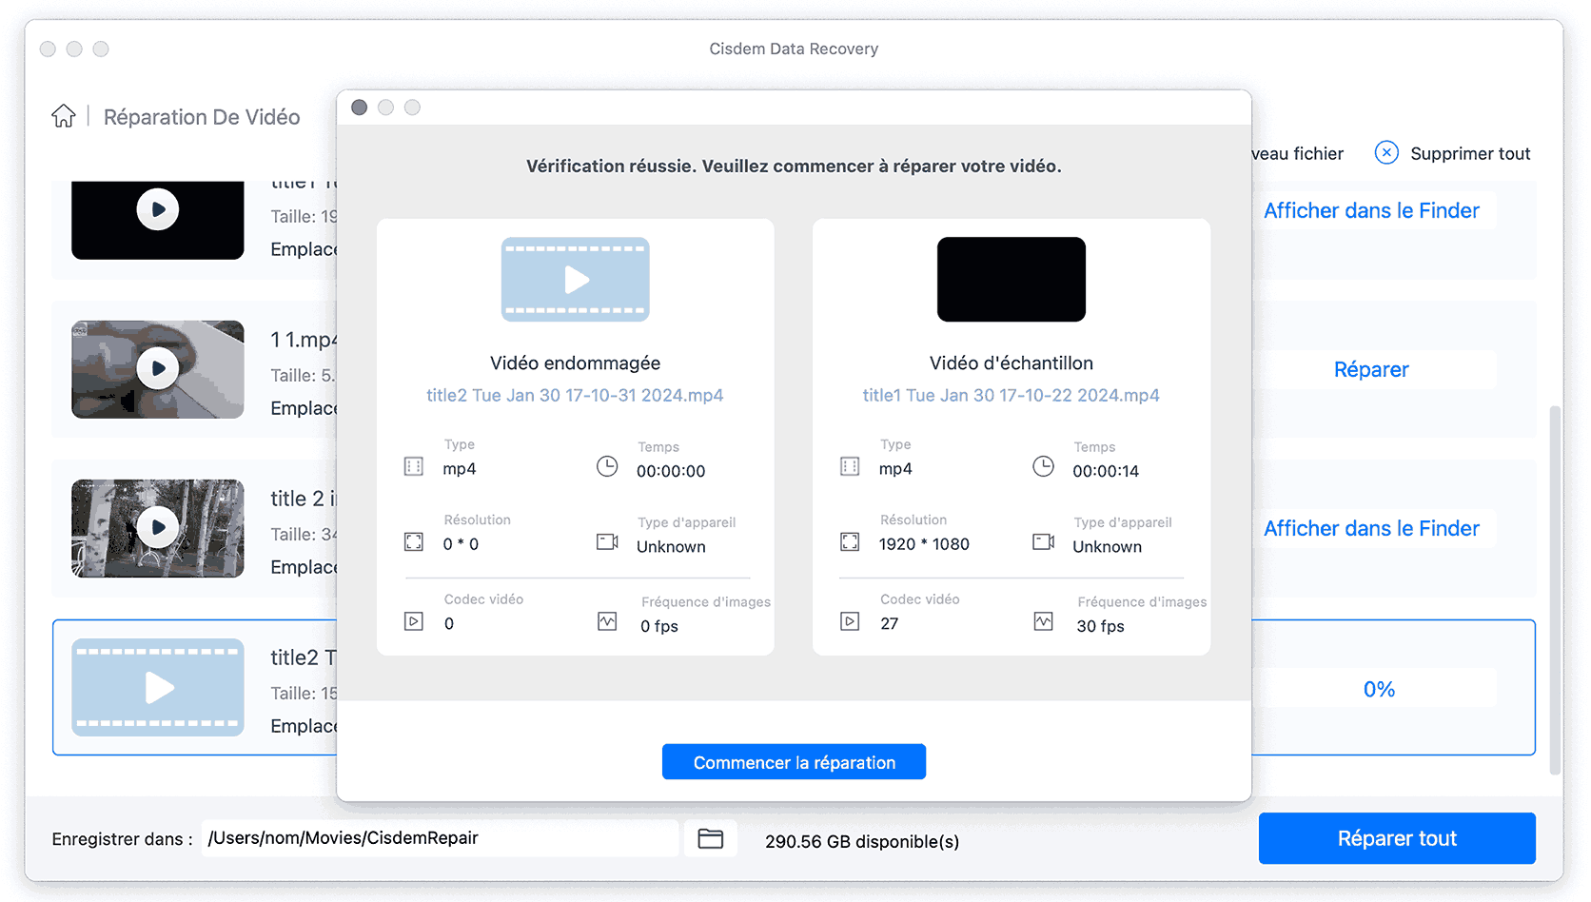Screen dimensions: 1591x902
Task: Click Afficher dans le Finder for title 2 video
Action: (1371, 528)
